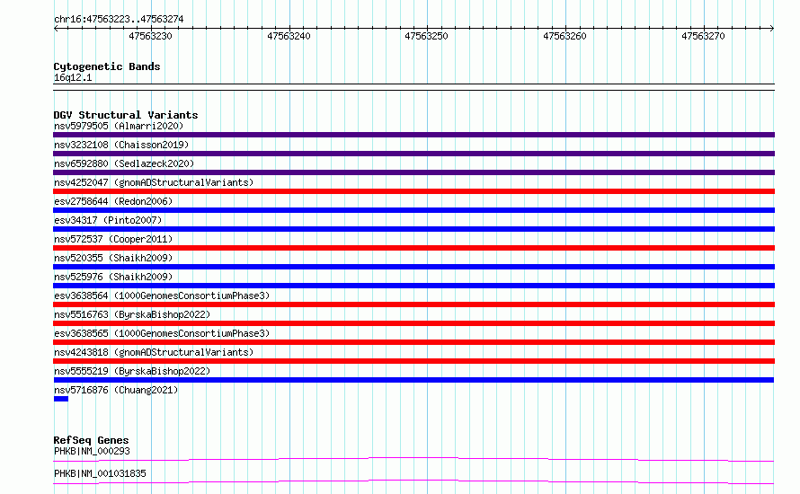The image size is (800, 494).
Task: Click the blue bar under nsv525976
Action: 413,286
